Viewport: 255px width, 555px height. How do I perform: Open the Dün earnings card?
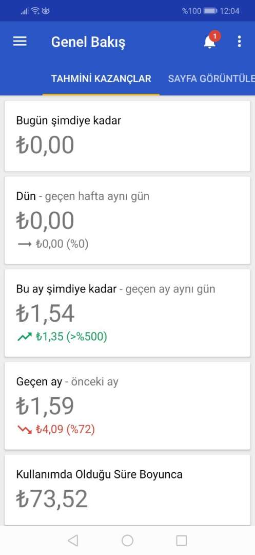point(127,220)
